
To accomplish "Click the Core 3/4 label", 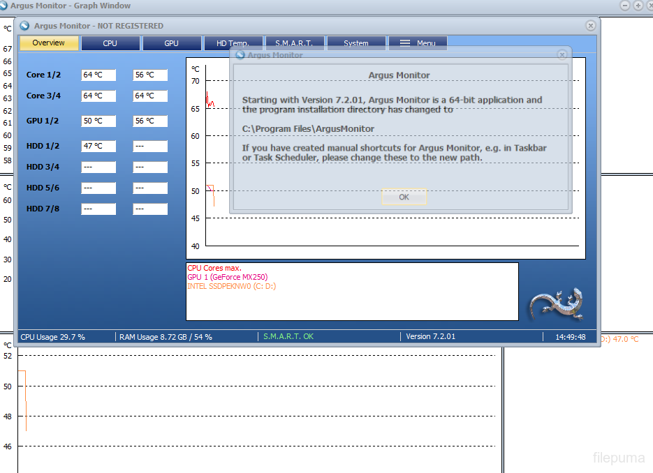I will 43,96.
